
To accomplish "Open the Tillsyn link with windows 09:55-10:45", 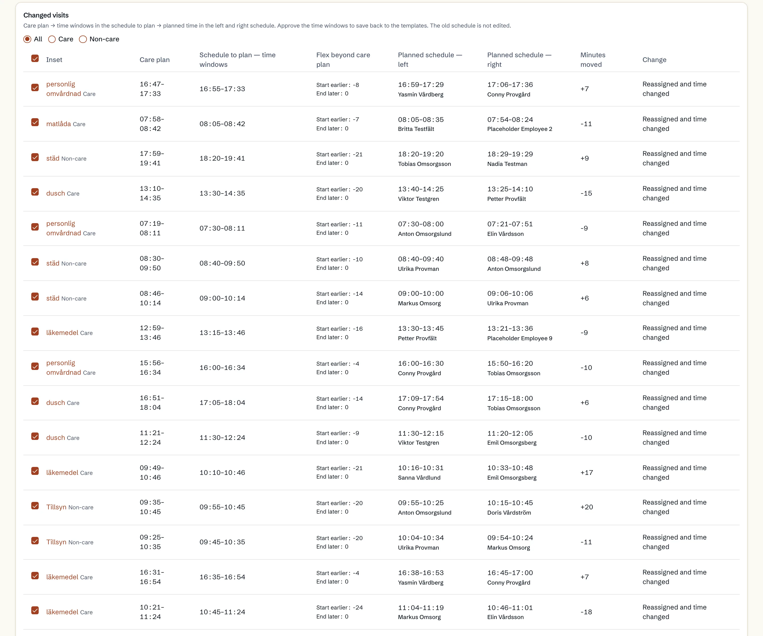I will click(56, 507).
